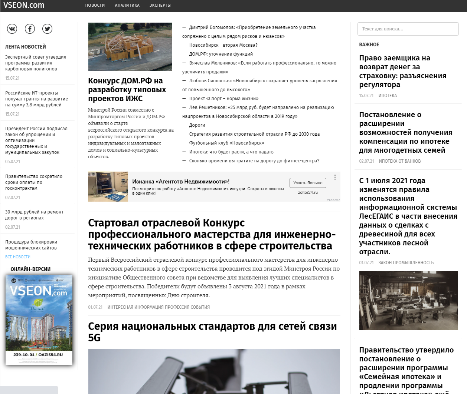Open the ЗАКОН tag
Image resolution: width=467 pixels, height=394 pixels.
coord(385,263)
